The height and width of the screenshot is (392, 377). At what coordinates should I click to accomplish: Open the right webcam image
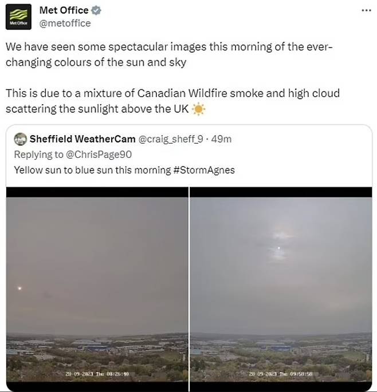[x=281, y=286]
